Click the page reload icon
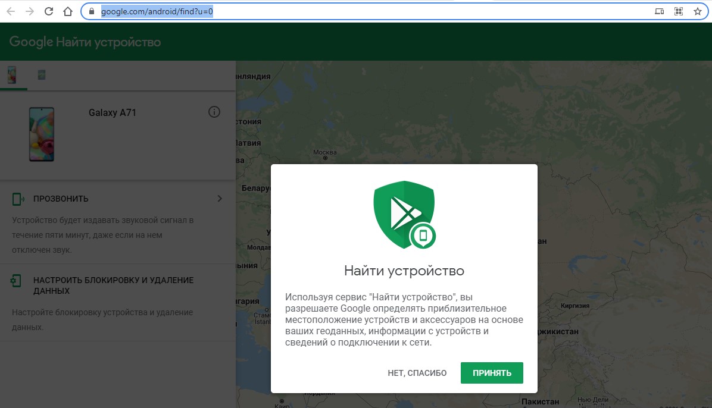The width and height of the screenshot is (712, 408). (50, 11)
